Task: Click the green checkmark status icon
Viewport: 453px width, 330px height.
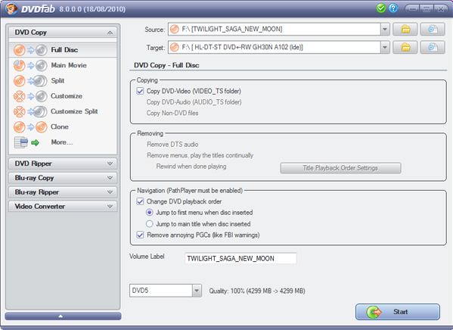Action: (381, 8)
